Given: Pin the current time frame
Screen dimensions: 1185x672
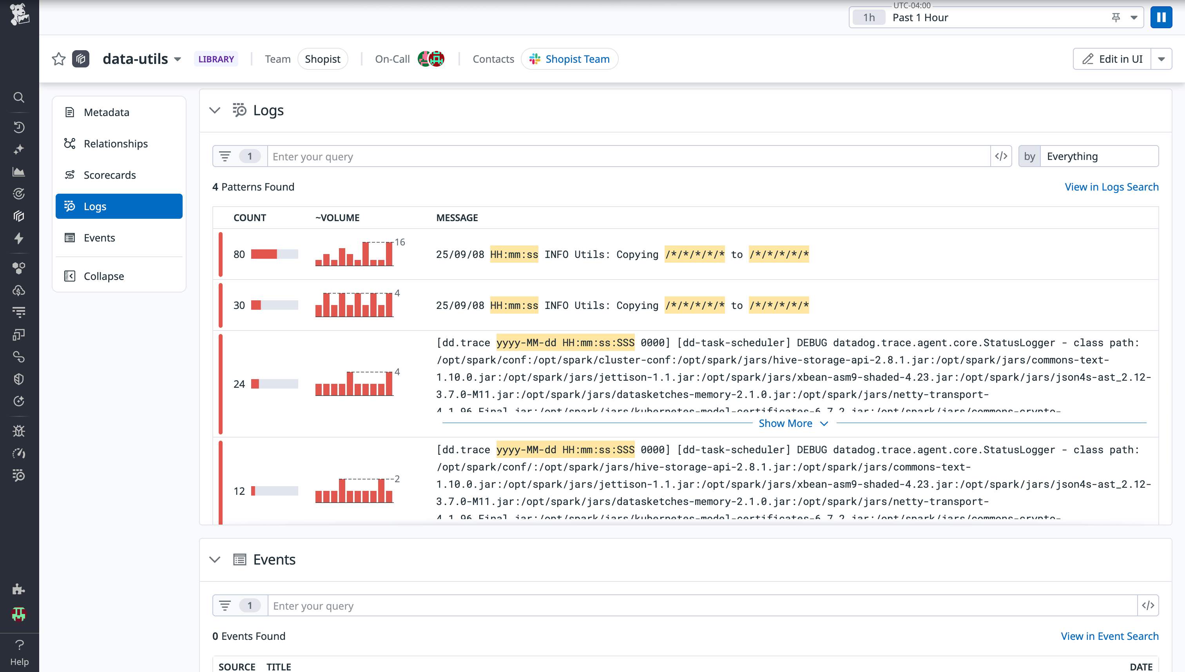Looking at the screenshot, I should 1116,17.
